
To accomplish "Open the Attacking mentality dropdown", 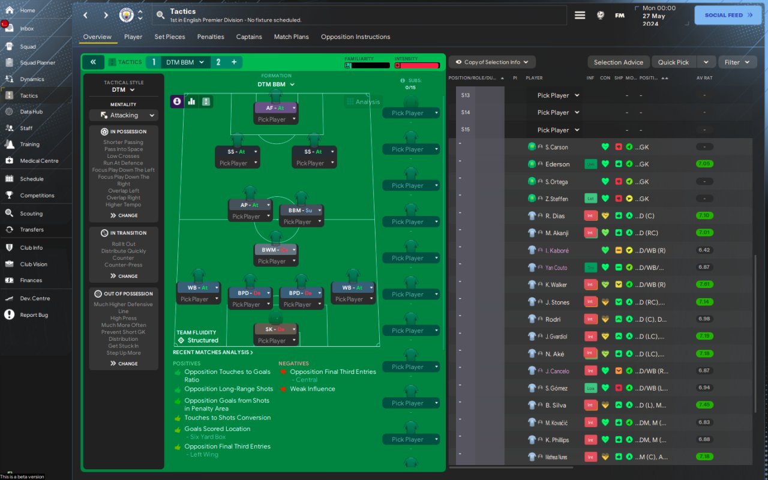I will pyautogui.click(x=124, y=115).
